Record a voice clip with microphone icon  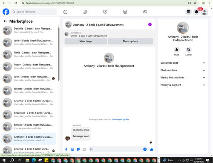pos(66,149)
